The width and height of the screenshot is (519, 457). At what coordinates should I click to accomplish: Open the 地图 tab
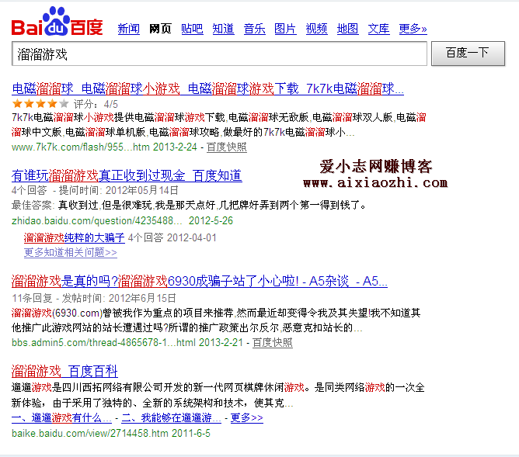click(x=347, y=29)
